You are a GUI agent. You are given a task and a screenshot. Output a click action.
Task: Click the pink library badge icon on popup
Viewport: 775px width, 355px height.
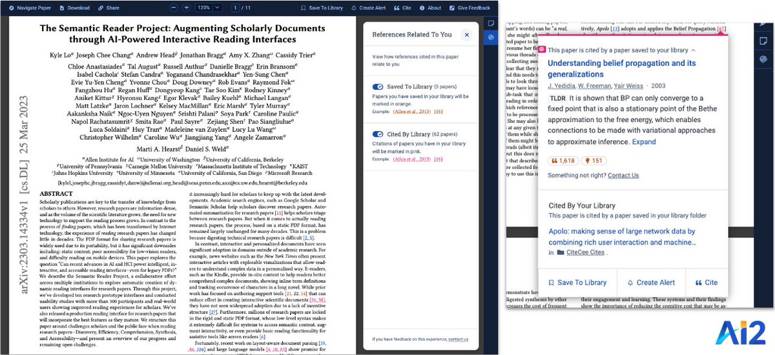[542, 50]
